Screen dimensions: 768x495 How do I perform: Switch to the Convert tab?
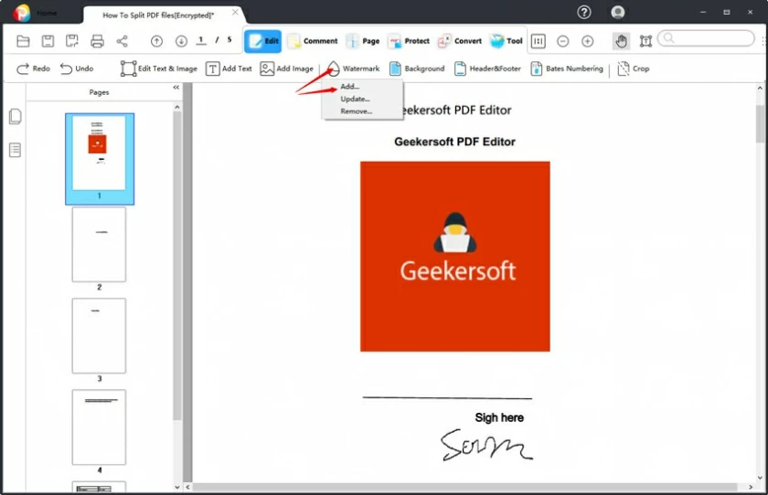coord(459,41)
